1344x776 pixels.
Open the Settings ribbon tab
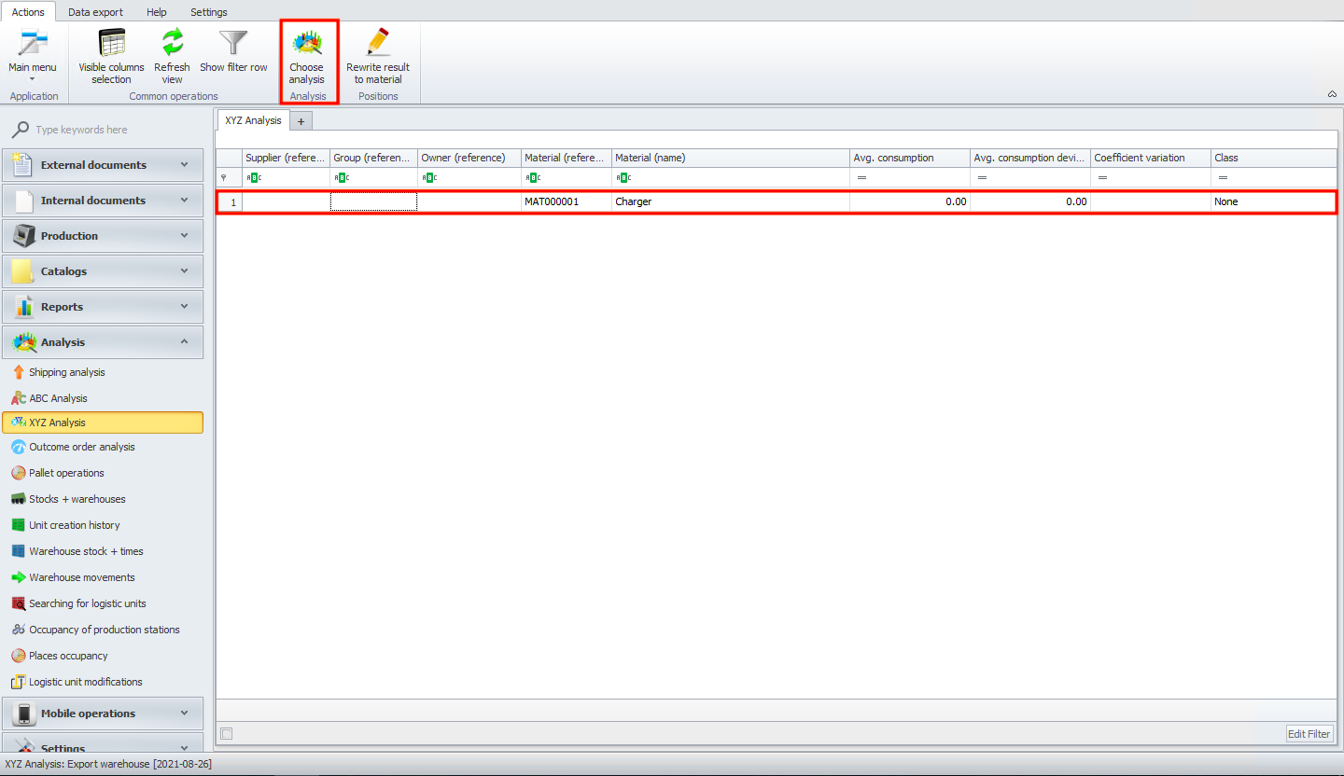[209, 12]
